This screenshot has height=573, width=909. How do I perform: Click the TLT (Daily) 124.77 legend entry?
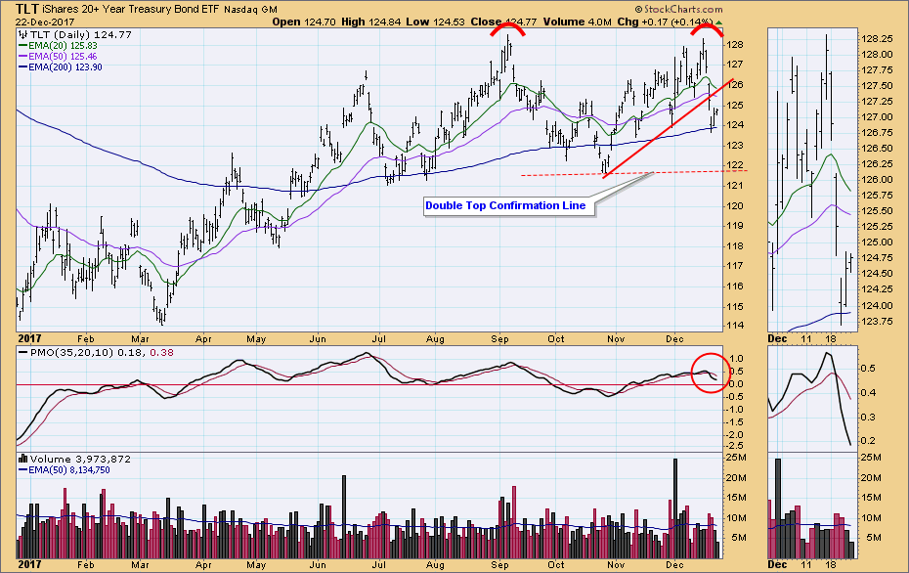(80, 35)
